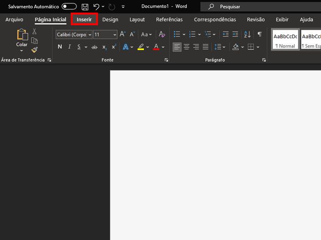Expand the Colar paste options arrow
Screen dimensions: 321x240
[21, 50]
